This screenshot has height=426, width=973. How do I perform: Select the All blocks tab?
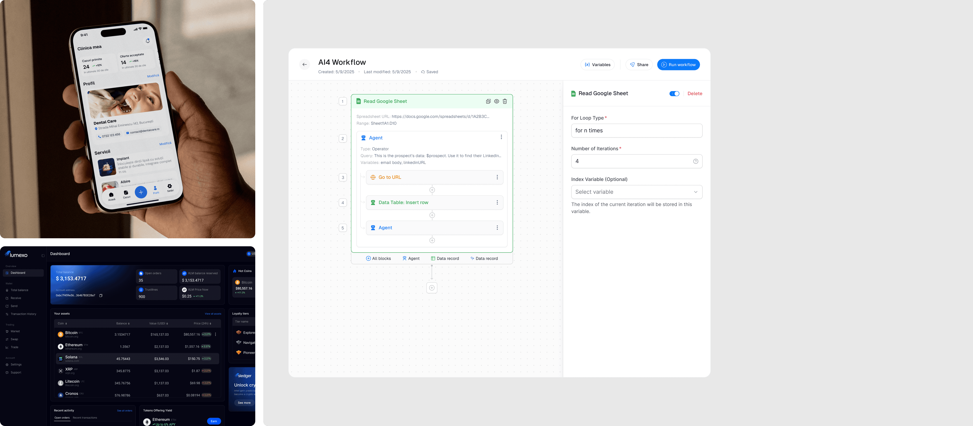click(378, 259)
